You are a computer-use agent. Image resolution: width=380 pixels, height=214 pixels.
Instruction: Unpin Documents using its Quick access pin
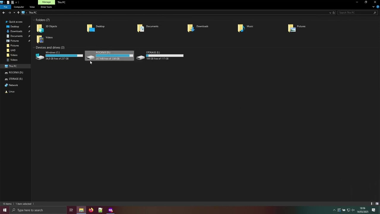[29, 36]
